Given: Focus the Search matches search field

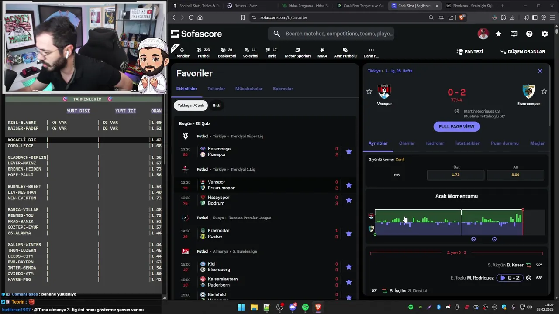Looking at the screenshot, I should (x=331, y=34).
